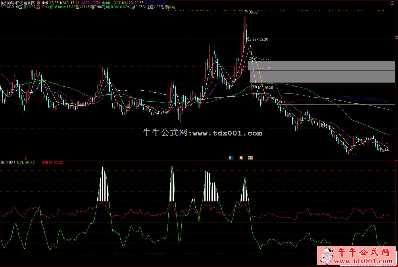Screen dimensions: 398x267
Task: Open the 平衡线 indicator dropdown arrow
Action: (x=2, y=163)
